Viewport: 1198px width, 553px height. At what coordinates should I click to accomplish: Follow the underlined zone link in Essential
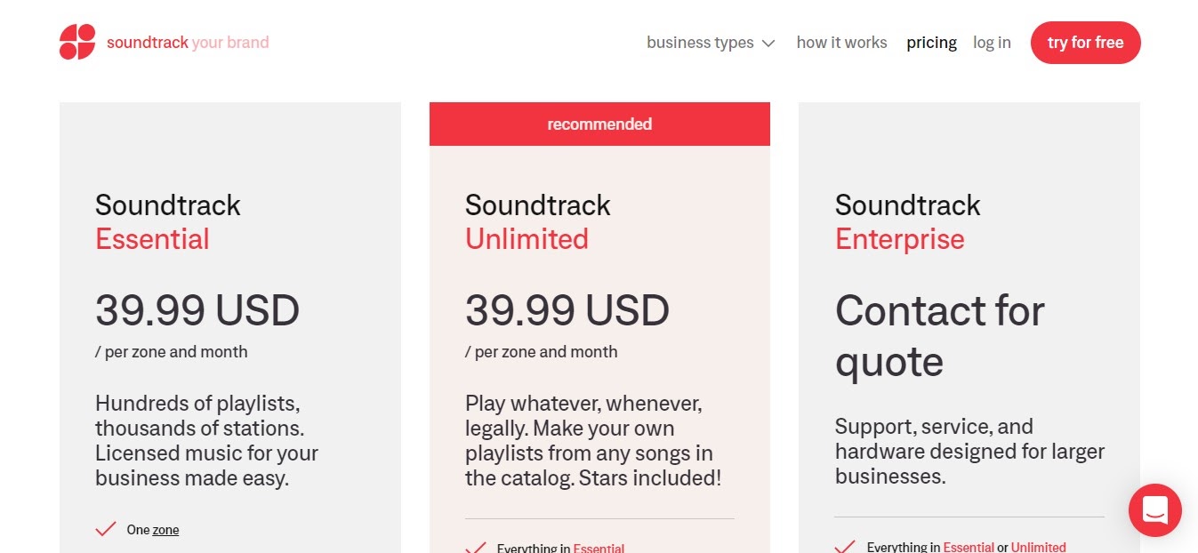pos(165,530)
